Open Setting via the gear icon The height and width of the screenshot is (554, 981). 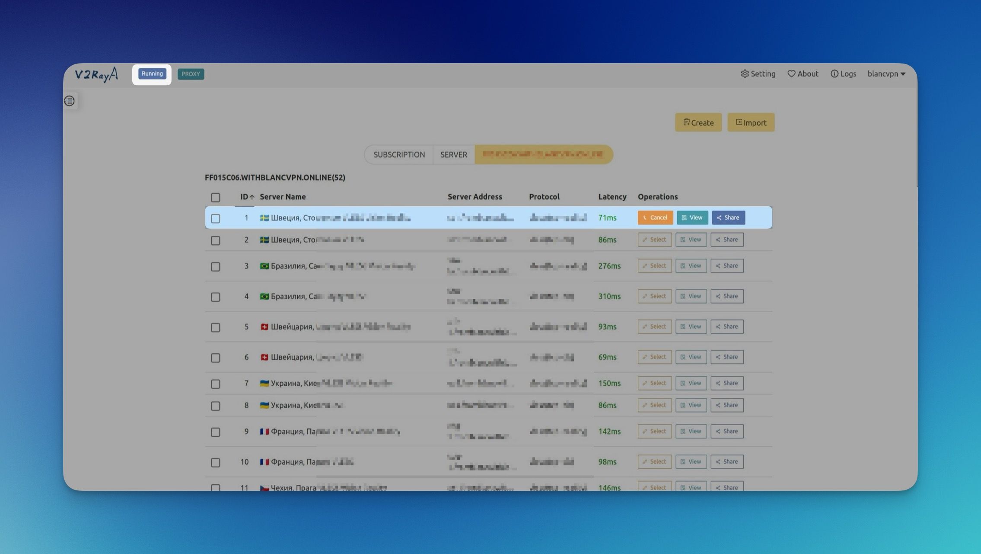pyautogui.click(x=745, y=74)
